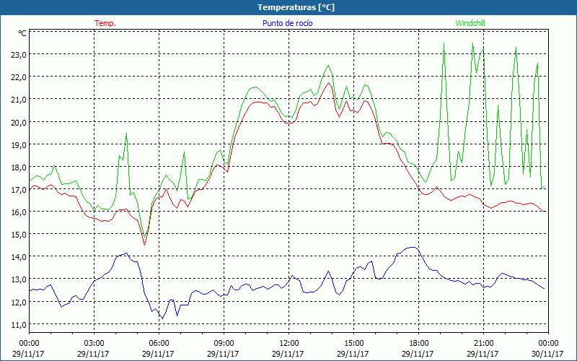The image size is (577, 361).
Task: Click the '00:00' label above 30/11/17
Action: [x=548, y=344]
